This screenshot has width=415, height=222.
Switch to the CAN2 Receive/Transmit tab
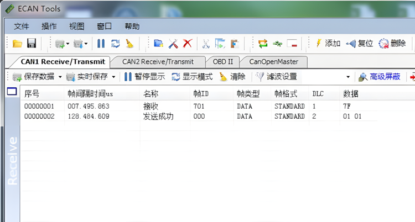(x=157, y=61)
